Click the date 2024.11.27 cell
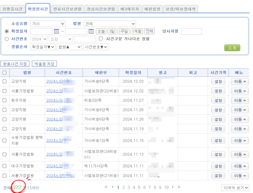The height and width of the screenshot is (193, 253). tap(133, 100)
